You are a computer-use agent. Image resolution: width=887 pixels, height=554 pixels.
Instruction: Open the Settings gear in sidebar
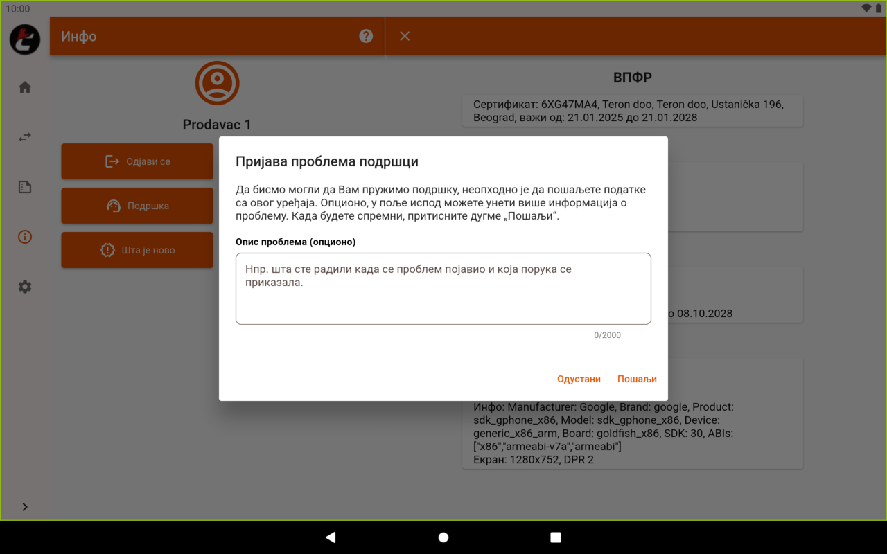coord(25,287)
